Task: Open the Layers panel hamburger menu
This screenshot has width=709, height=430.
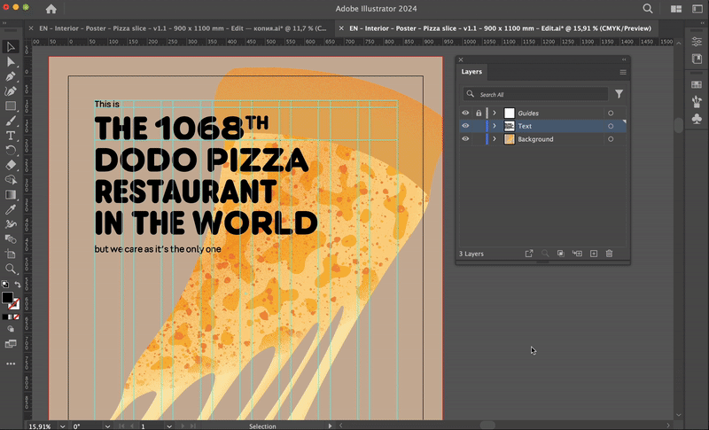Action: (x=623, y=73)
